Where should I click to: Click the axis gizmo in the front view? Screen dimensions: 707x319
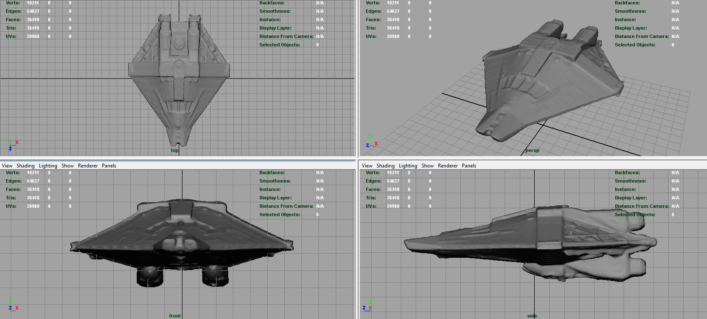[x=13, y=305]
